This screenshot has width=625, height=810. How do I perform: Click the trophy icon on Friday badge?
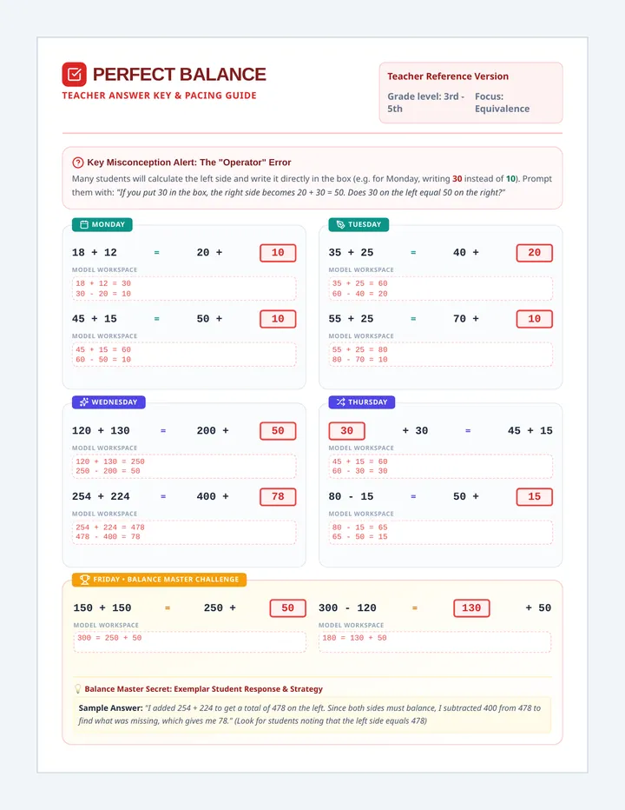coord(85,580)
